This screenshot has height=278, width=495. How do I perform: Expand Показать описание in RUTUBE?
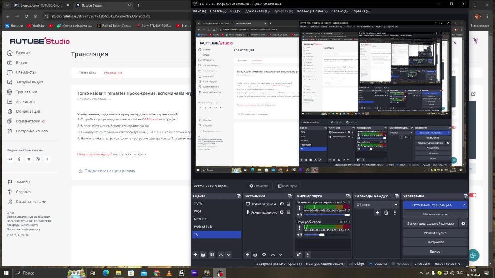tap(94, 99)
